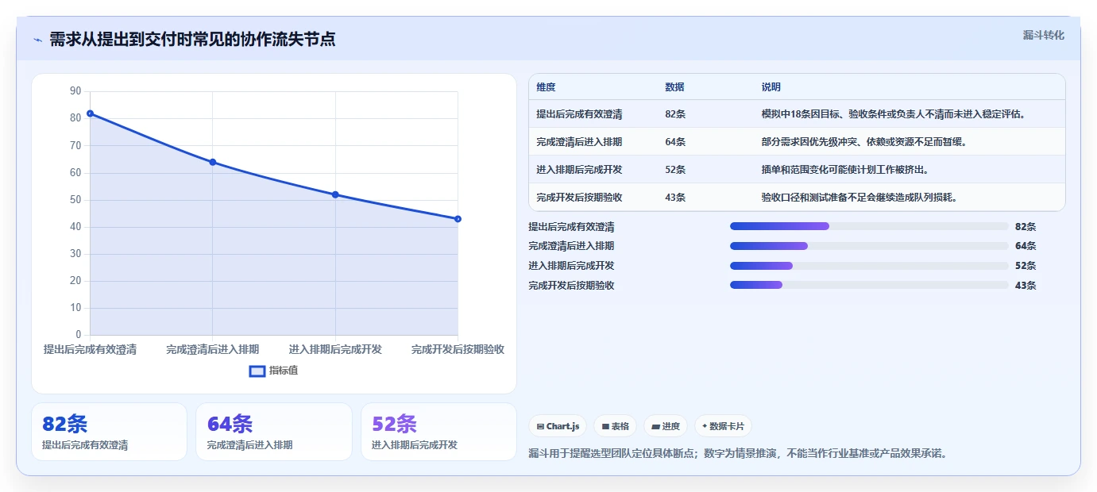Click the 提出后完成有效澄清 progress bar
The image size is (1097, 492).
pyautogui.click(x=869, y=226)
